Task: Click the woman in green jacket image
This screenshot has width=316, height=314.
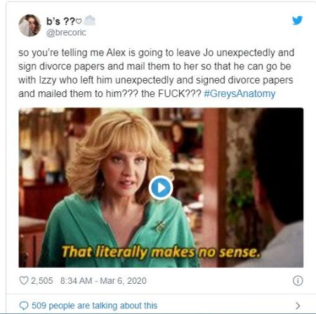Action: tap(117, 188)
